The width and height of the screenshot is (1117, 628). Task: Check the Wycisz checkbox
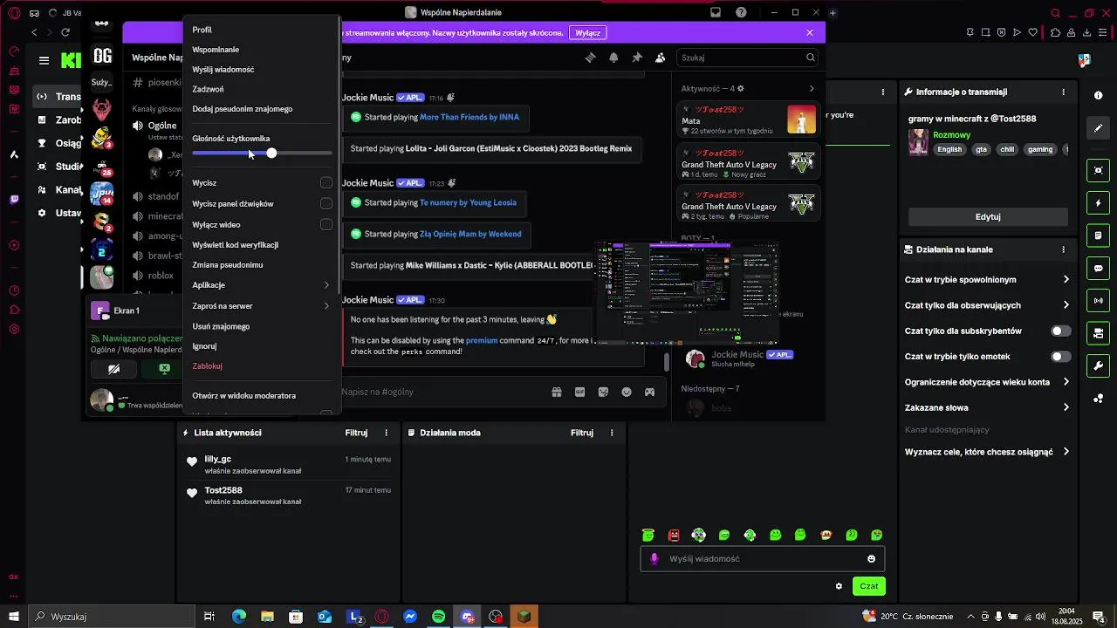(326, 183)
